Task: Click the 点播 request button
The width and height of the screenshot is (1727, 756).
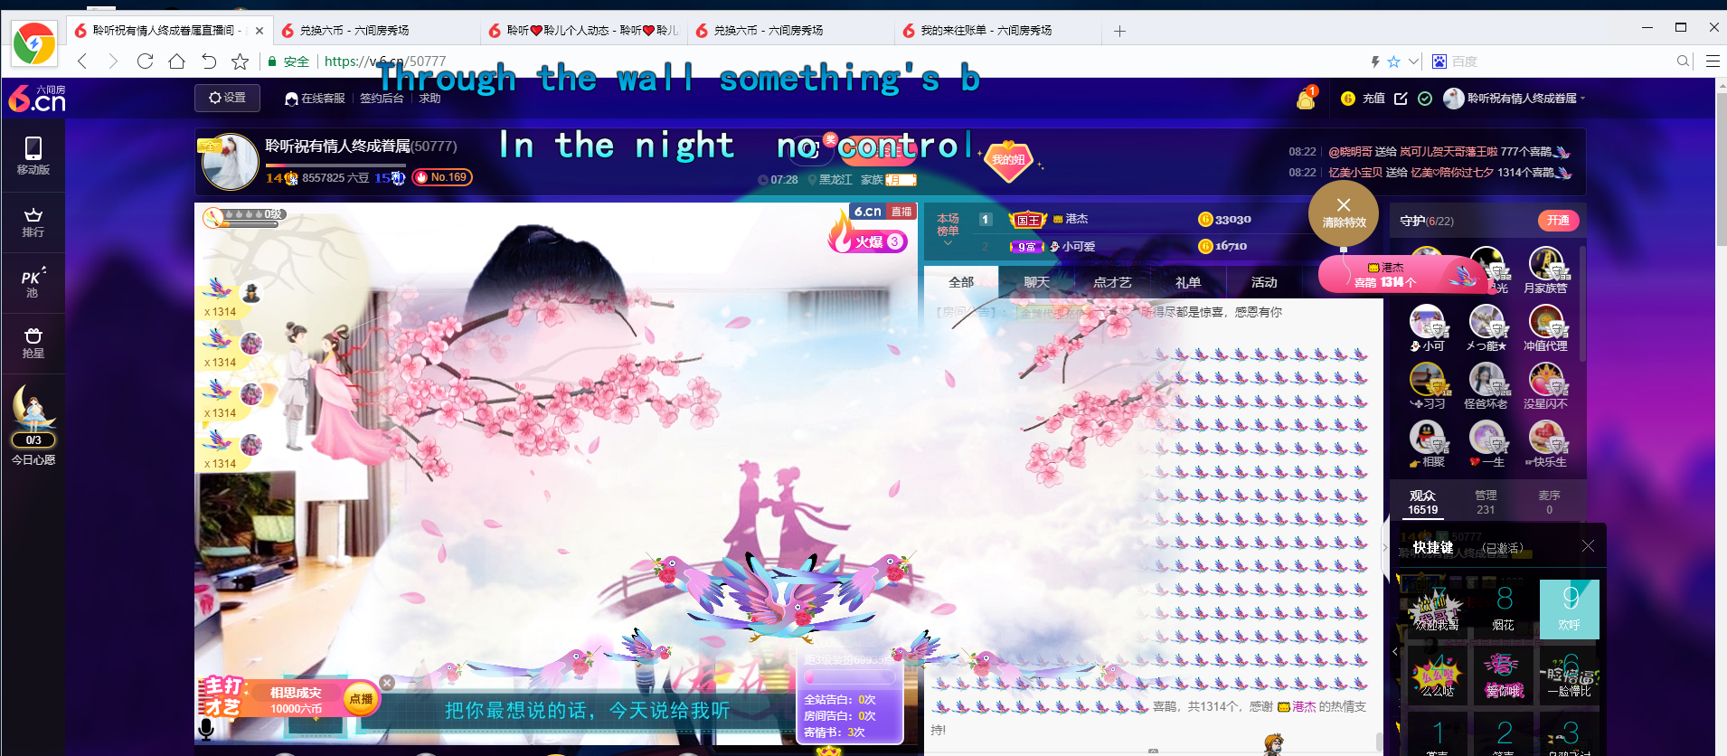Action: (x=361, y=698)
